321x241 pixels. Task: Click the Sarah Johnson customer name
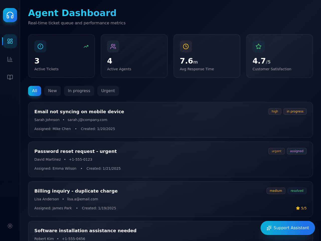click(47, 120)
